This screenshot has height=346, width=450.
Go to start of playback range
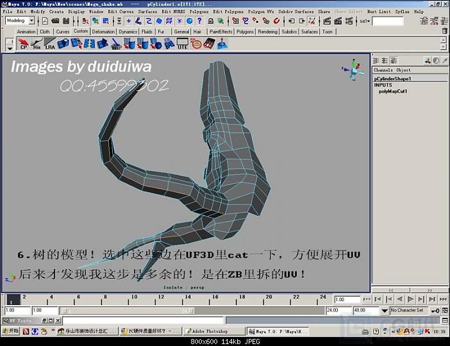[367, 299]
